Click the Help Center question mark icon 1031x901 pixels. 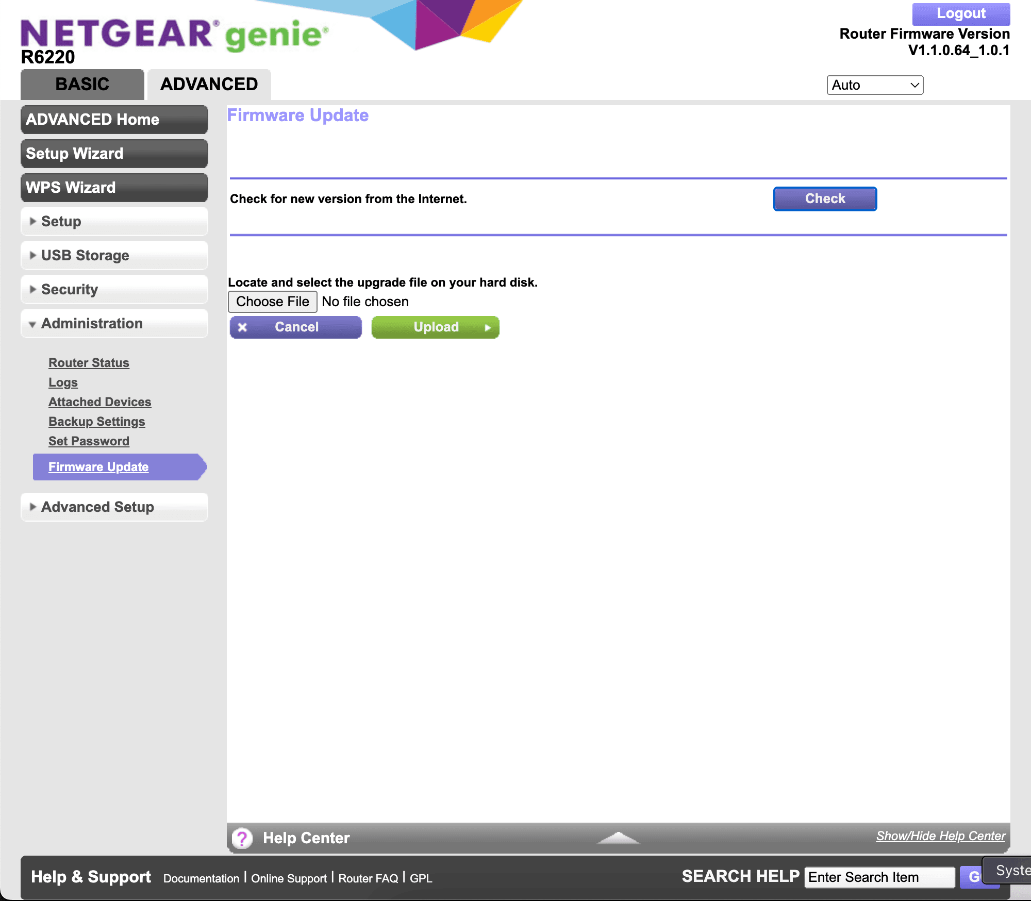(x=242, y=838)
